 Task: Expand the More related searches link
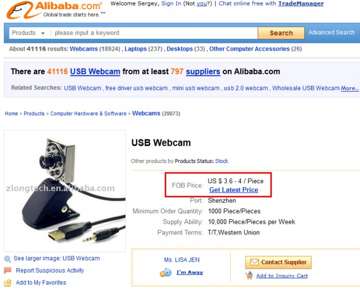point(349,88)
